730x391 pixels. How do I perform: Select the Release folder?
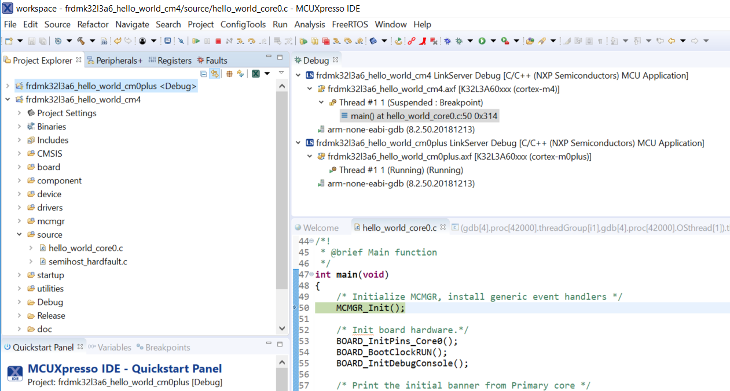coord(45,315)
